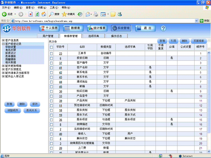Expand the 配件清单及当前库存 tree node
This screenshot has height=158, width=211.
pos(3,73)
